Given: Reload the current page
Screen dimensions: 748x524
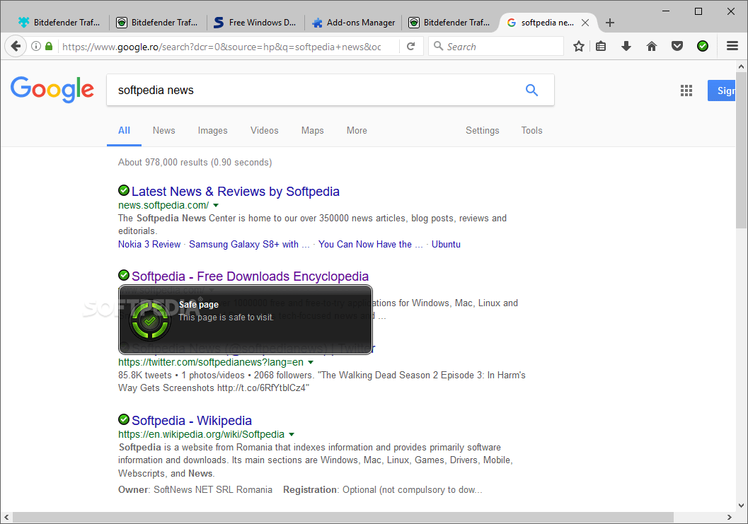Looking at the screenshot, I should 412,46.
